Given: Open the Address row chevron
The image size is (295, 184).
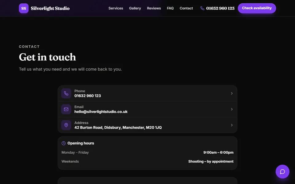Looking at the screenshot, I should coord(232,125).
